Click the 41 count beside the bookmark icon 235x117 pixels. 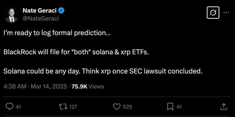point(179,107)
